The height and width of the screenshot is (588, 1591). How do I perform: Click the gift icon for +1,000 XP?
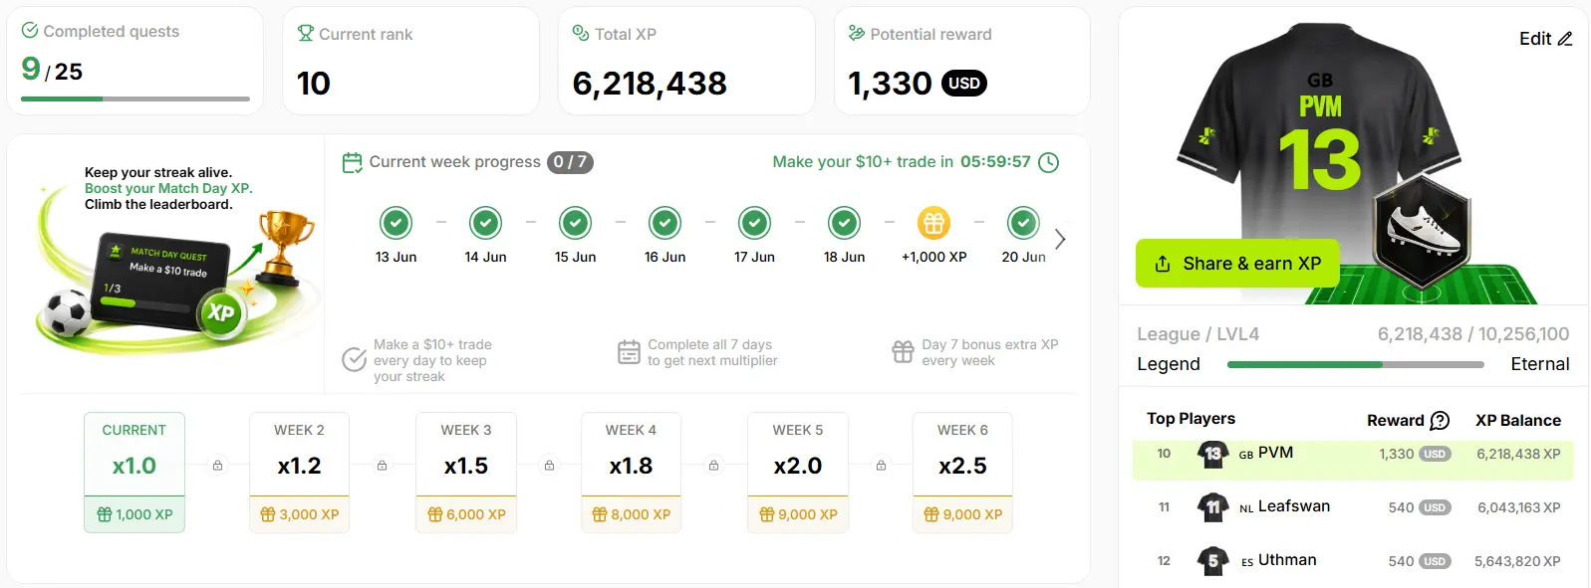tap(933, 223)
